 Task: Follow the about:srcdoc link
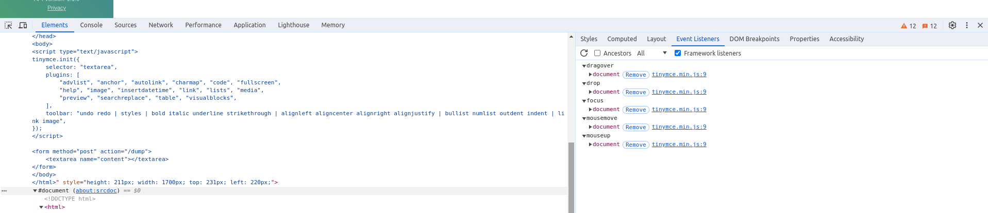coord(96,191)
